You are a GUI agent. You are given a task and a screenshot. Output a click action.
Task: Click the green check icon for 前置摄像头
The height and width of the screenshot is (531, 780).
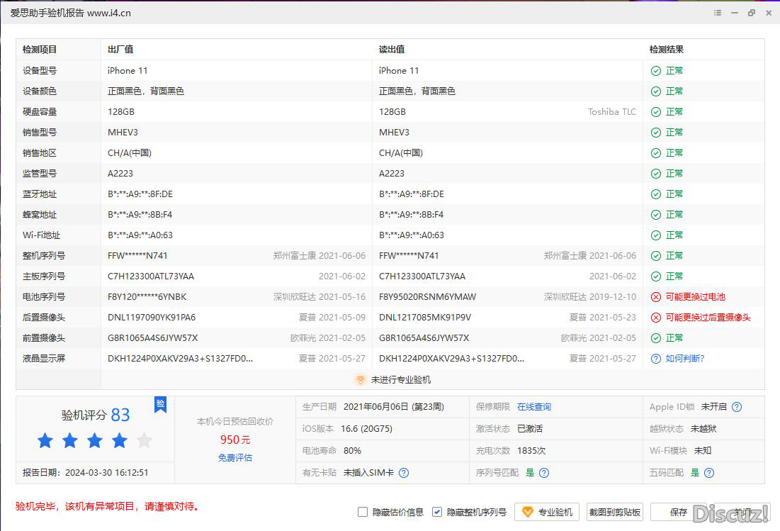655,338
